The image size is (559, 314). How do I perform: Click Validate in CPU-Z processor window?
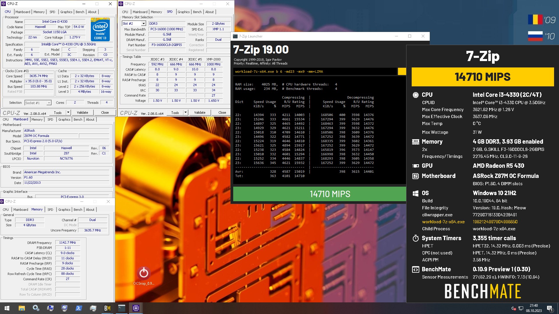click(82, 113)
